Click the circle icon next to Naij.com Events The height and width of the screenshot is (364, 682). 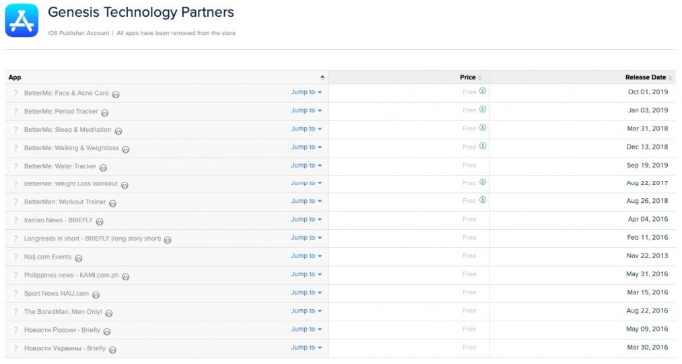tap(78, 258)
